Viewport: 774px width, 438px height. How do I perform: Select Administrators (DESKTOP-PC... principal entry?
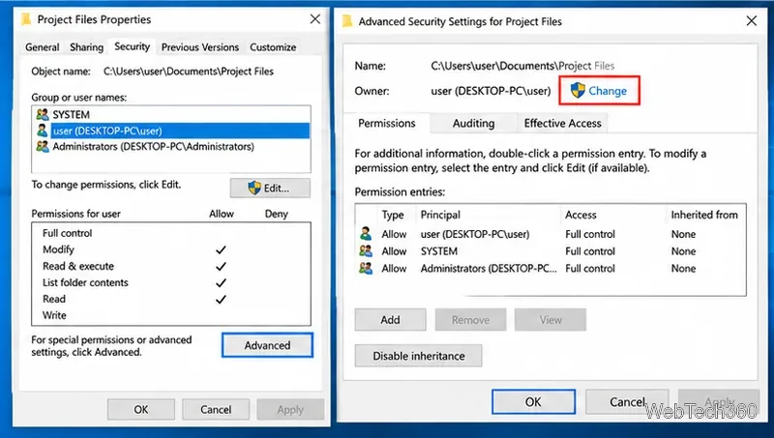click(489, 269)
